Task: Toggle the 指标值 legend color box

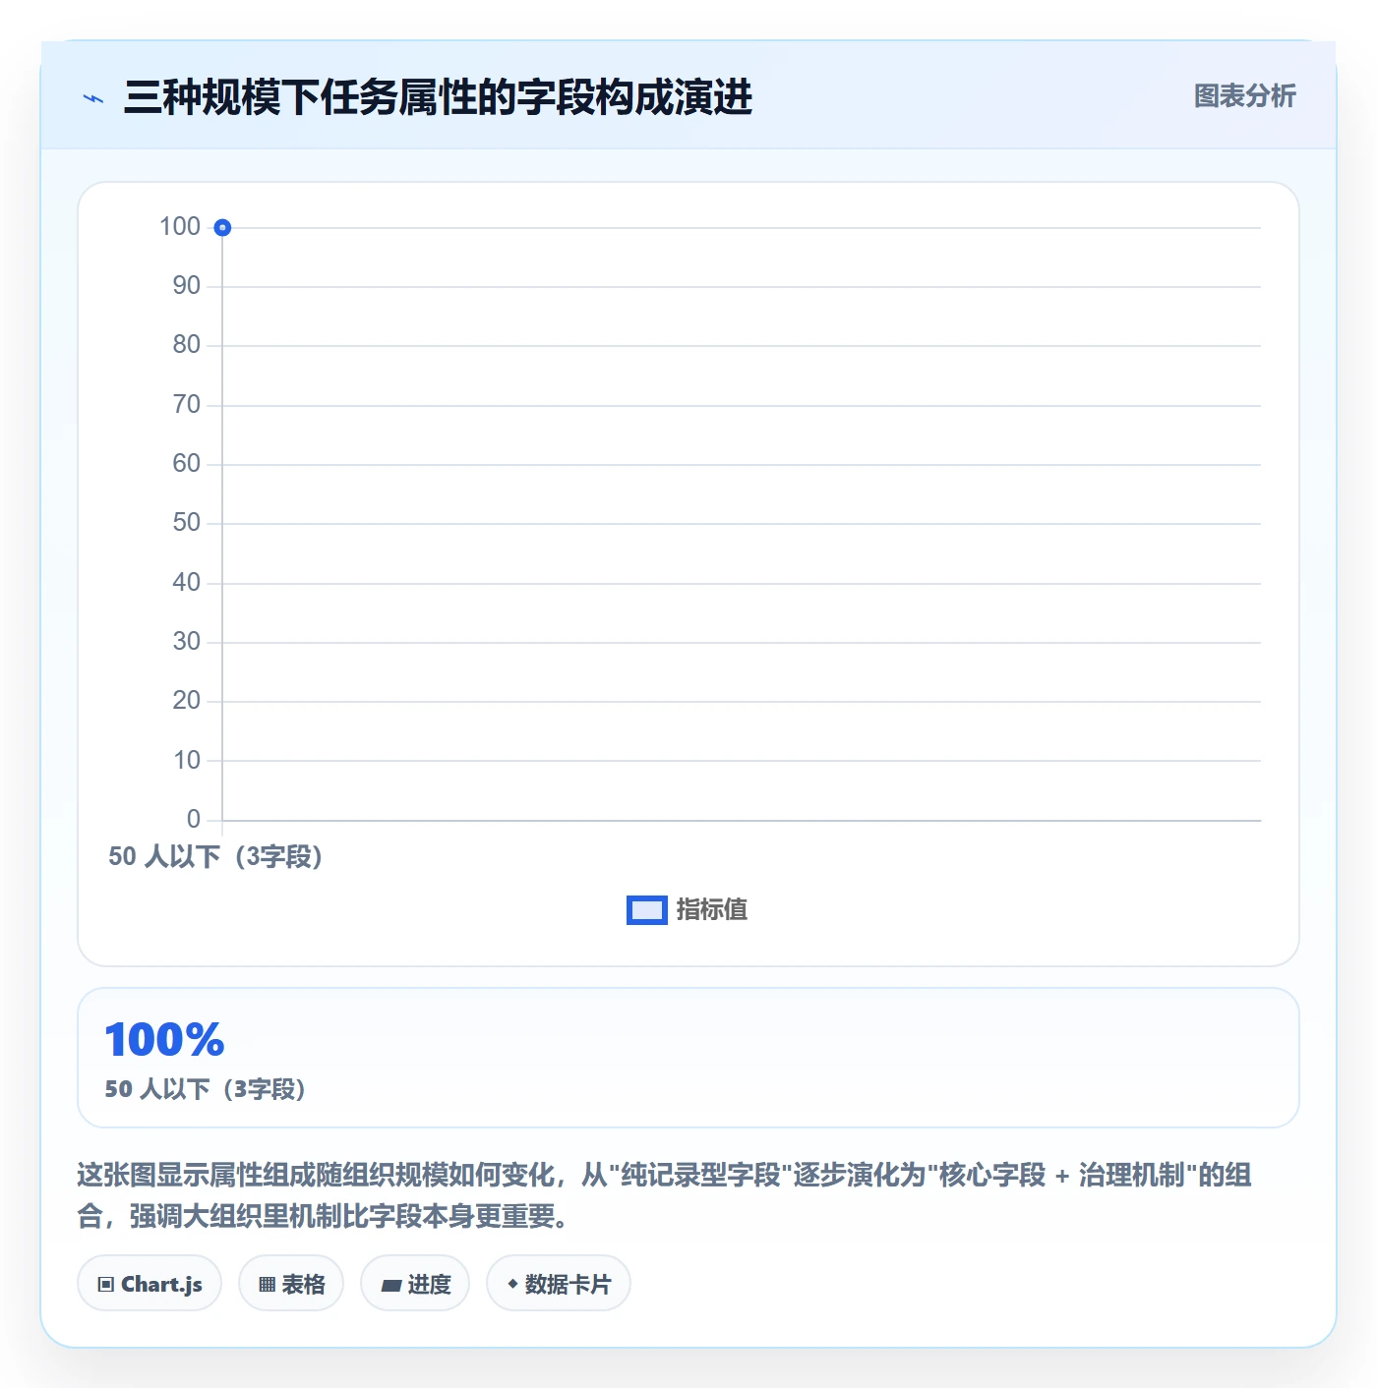Action: click(x=647, y=910)
